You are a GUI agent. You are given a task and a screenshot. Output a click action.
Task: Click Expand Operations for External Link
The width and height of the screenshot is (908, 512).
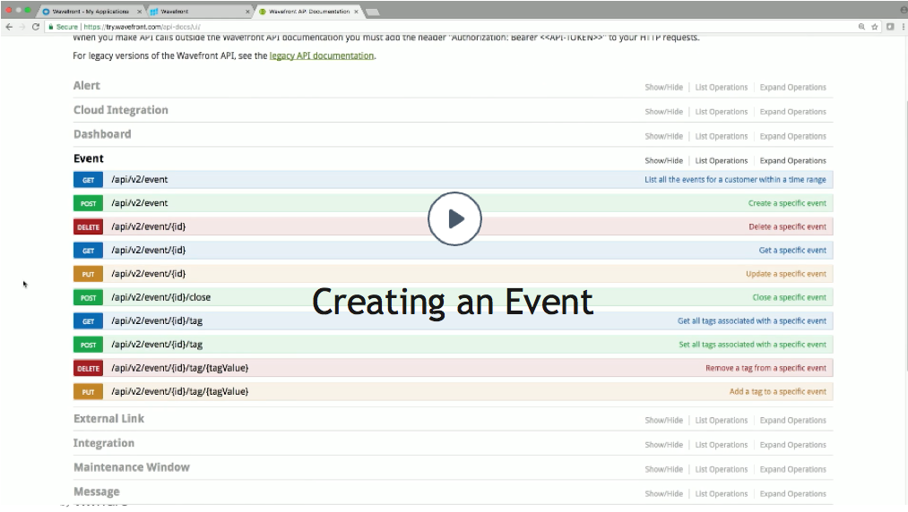click(792, 421)
